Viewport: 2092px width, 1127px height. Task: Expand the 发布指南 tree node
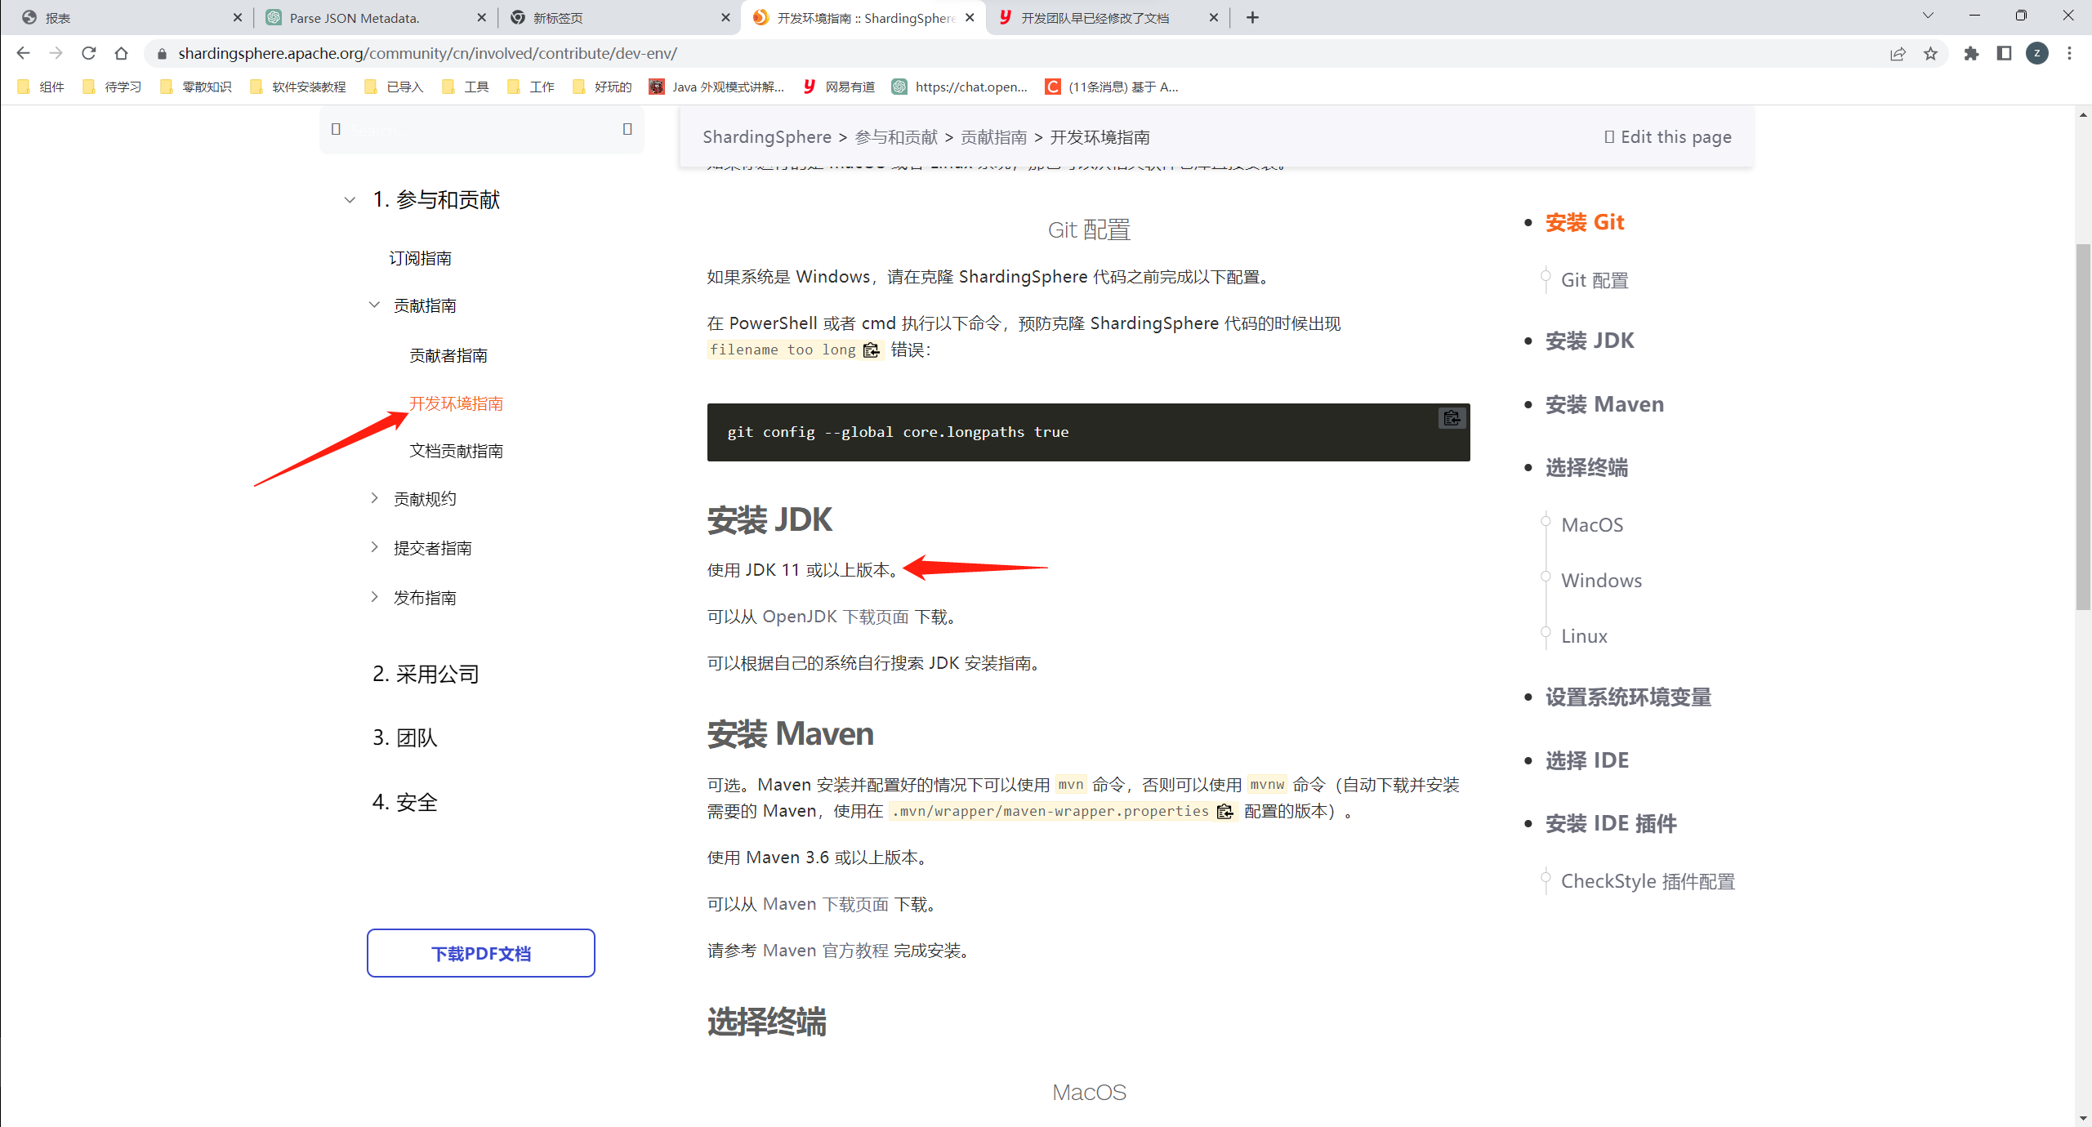coord(374,598)
